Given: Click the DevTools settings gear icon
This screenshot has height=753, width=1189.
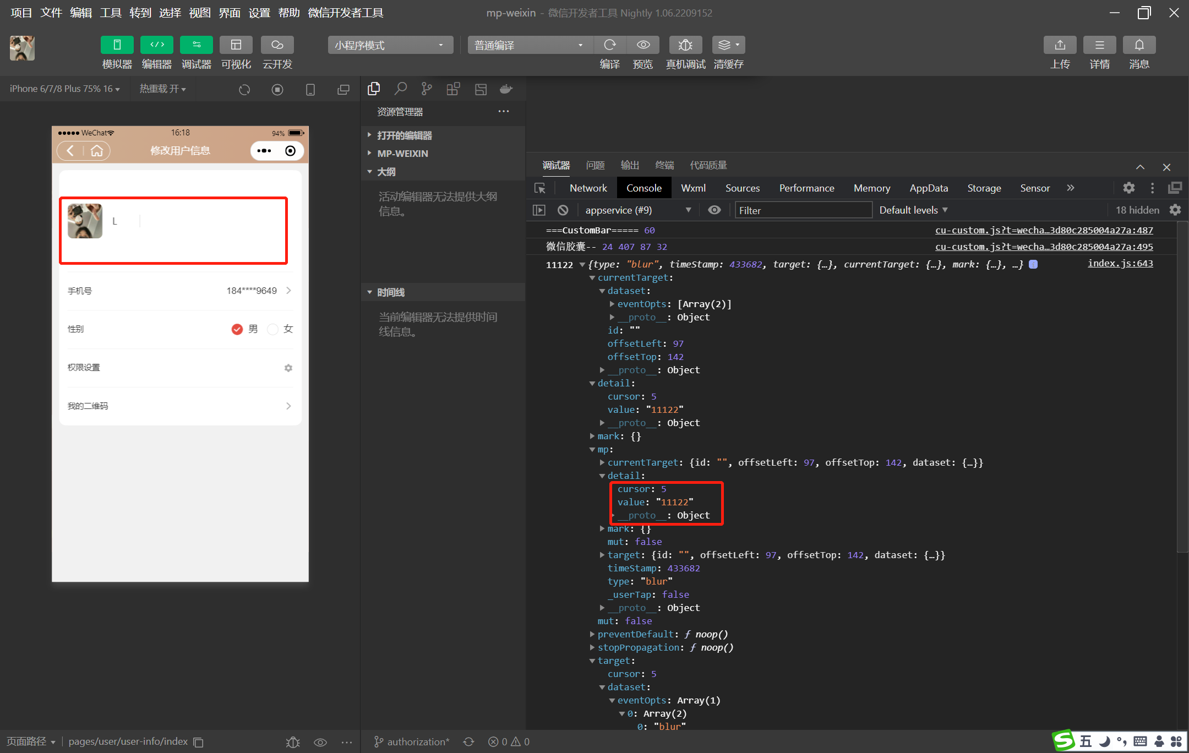Looking at the screenshot, I should click(1128, 188).
